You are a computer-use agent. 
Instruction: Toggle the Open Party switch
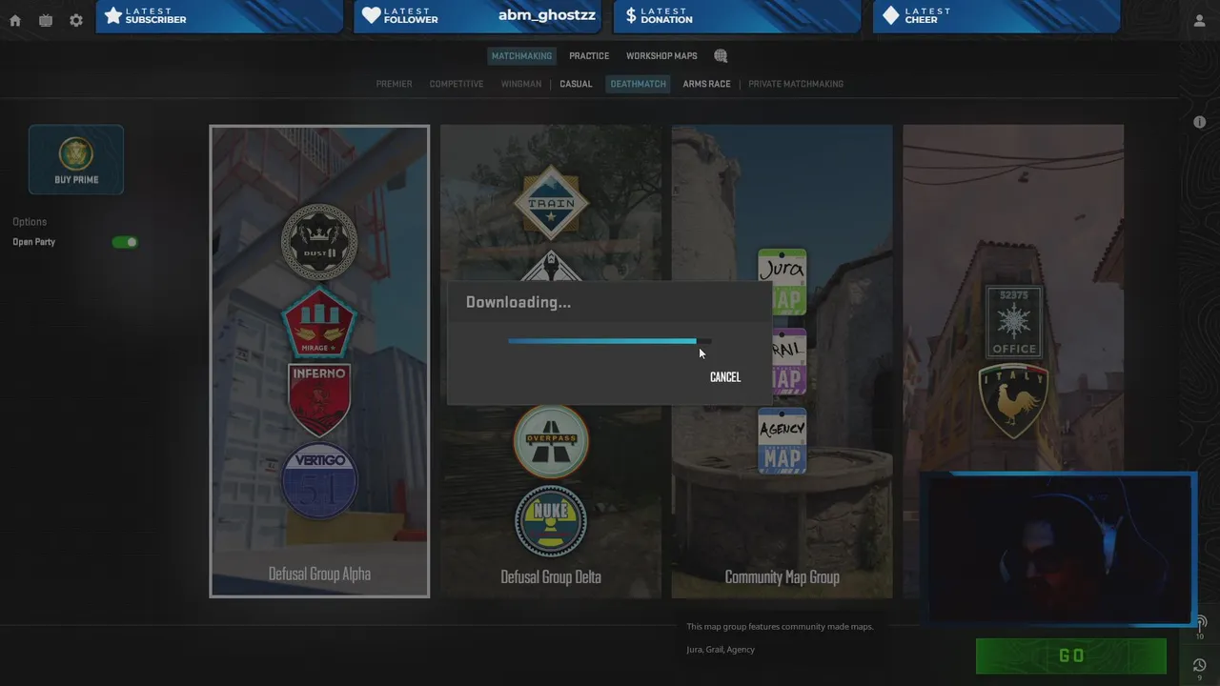(125, 242)
